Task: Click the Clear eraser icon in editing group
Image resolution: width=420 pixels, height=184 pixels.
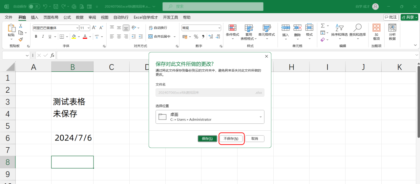Action: pyautogui.click(x=323, y=39)
